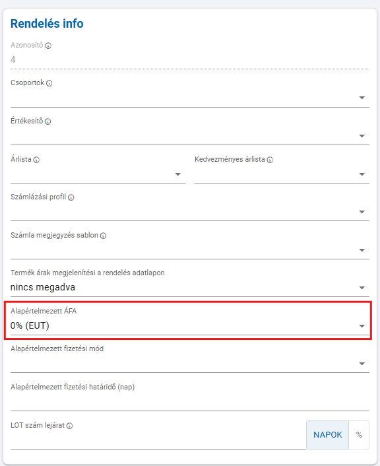Screen dimensions: 380x466
Task: Switch LOT expiry unit to percent
Action: pyautogui.click(x=359, y=435)
